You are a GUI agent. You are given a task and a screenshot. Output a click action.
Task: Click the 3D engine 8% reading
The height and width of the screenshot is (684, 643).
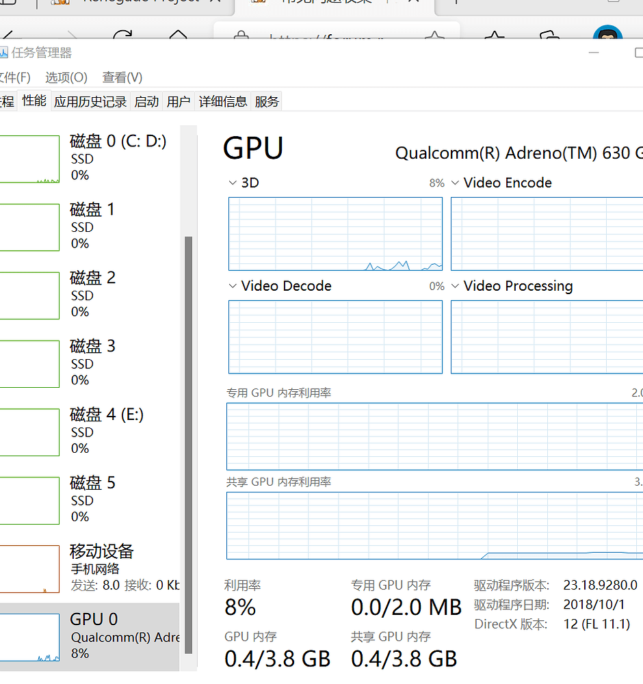(x=436, y=183)
